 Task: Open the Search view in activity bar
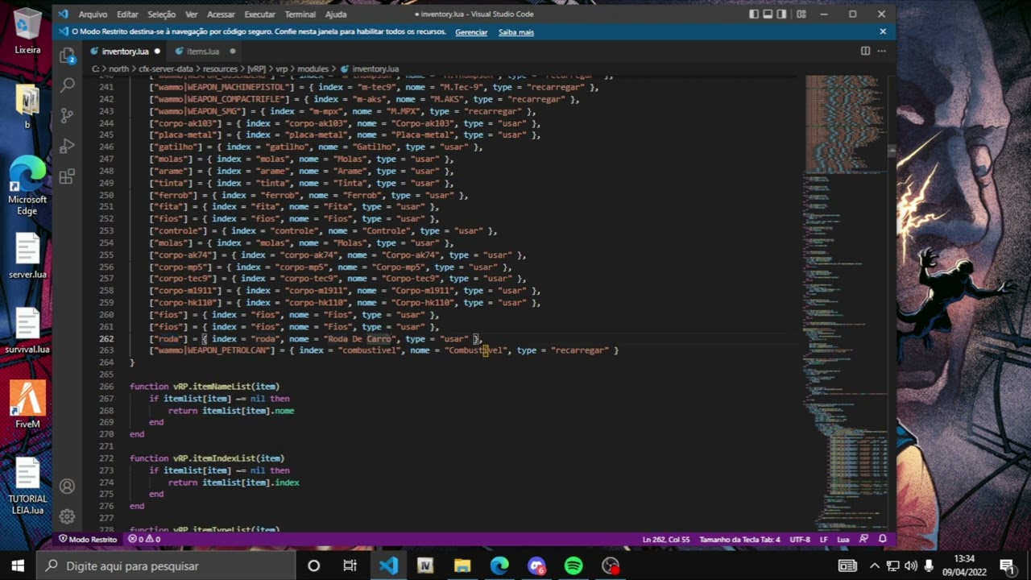pyautogui.click(x=67, y=85)
